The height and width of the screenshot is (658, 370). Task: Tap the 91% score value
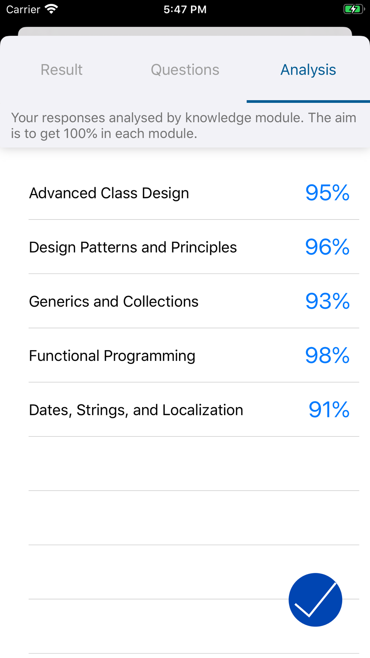pyautogui.click(x=329, y=410)
